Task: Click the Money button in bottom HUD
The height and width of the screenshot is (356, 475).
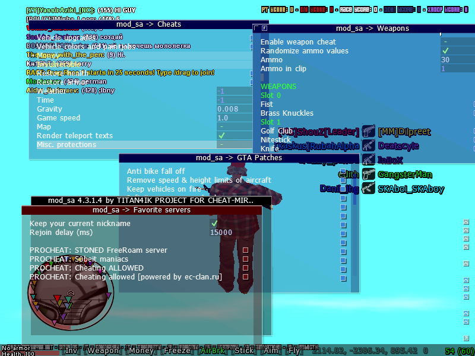Action: pos(141,351)
